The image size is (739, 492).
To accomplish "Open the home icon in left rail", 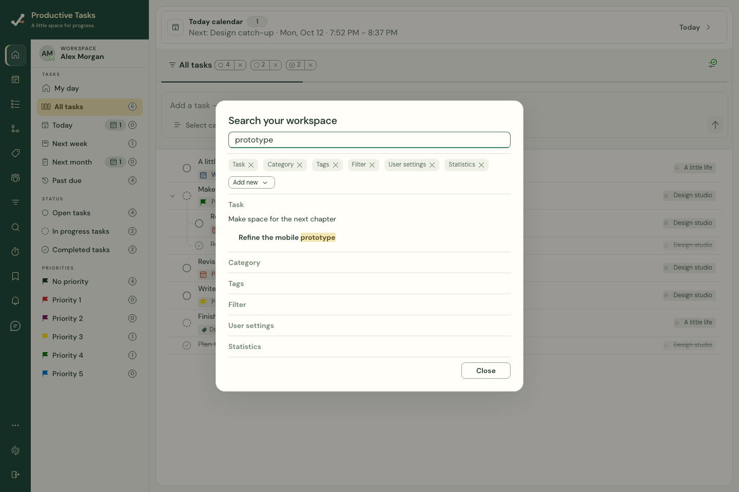I will (x=15, y=55).
